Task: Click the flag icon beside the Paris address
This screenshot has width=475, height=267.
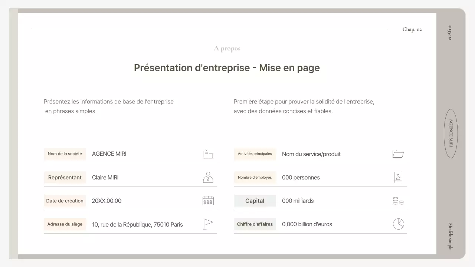Action: 208,224
